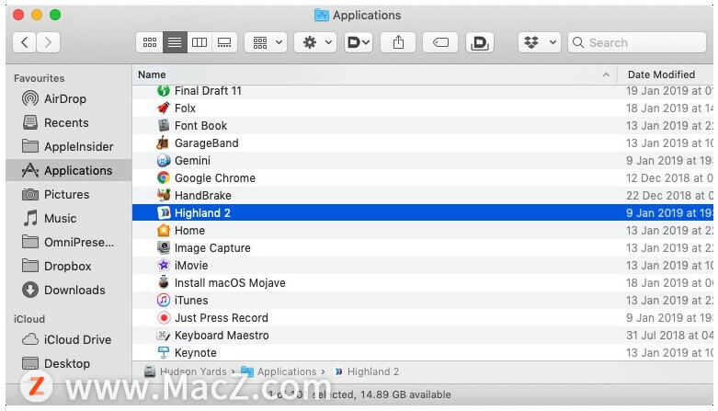Click the Gemini app icon
Image resolution: width=718 pixels, height=411 pixels.
tap(164, 160)
